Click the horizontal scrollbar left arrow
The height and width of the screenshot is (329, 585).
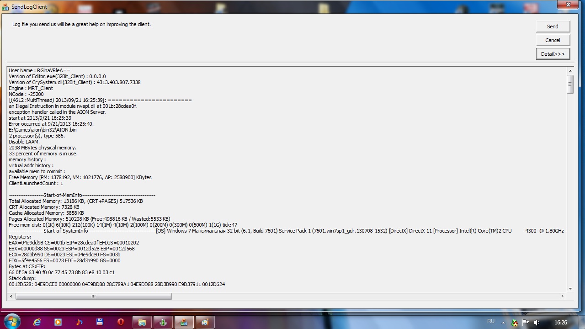click(11, 296)
